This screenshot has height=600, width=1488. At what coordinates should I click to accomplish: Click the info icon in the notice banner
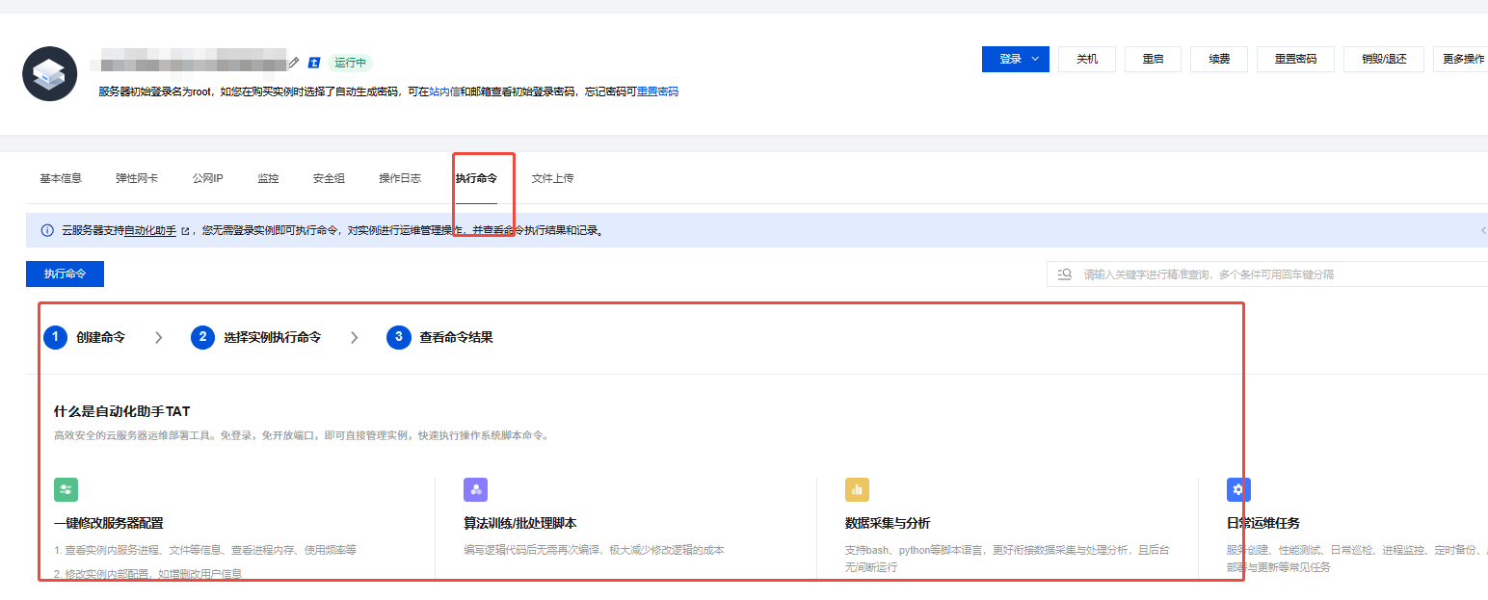click(x=47, y=229)
